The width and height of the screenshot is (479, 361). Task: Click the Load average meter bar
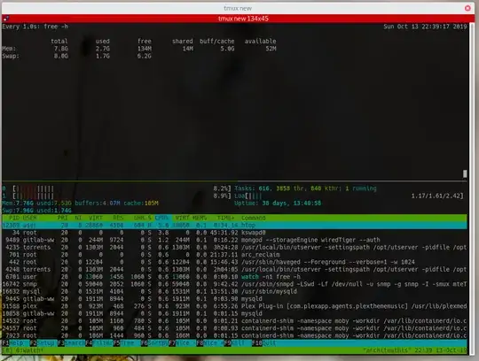[x=349, y=196]
